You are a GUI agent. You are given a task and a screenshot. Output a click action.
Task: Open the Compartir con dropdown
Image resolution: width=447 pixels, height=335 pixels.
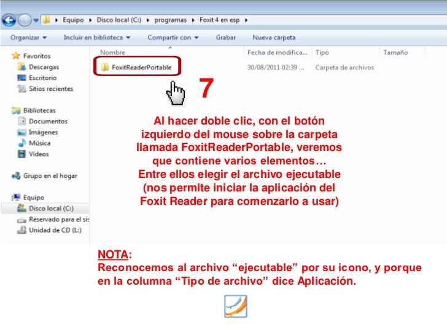(173, 37)
